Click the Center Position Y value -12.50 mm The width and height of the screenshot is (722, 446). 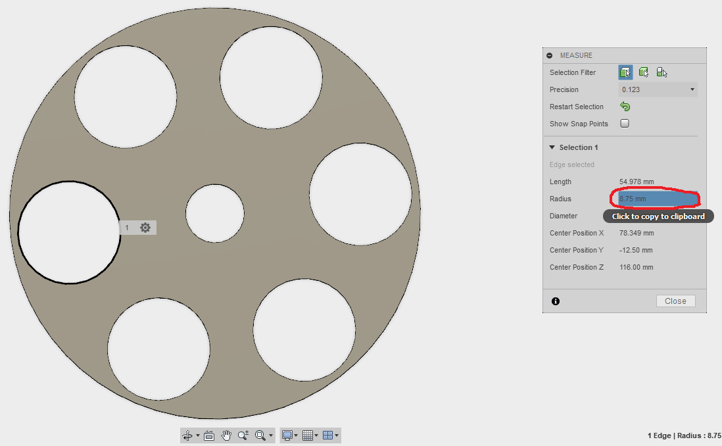[x=636, y=250]
